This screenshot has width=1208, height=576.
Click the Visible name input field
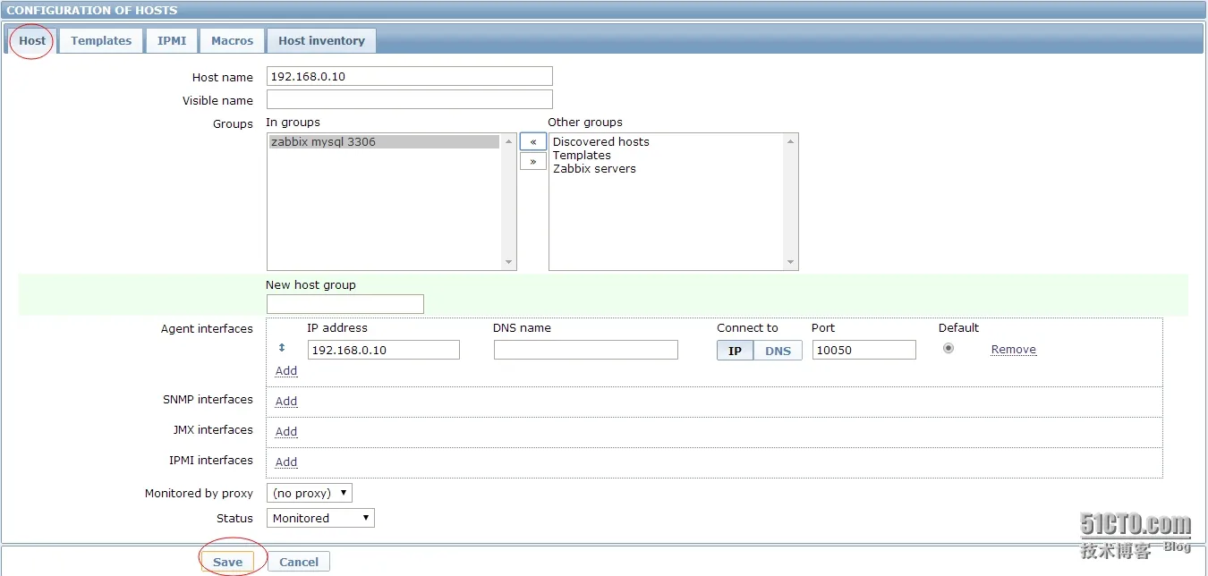tap(410, 99)
